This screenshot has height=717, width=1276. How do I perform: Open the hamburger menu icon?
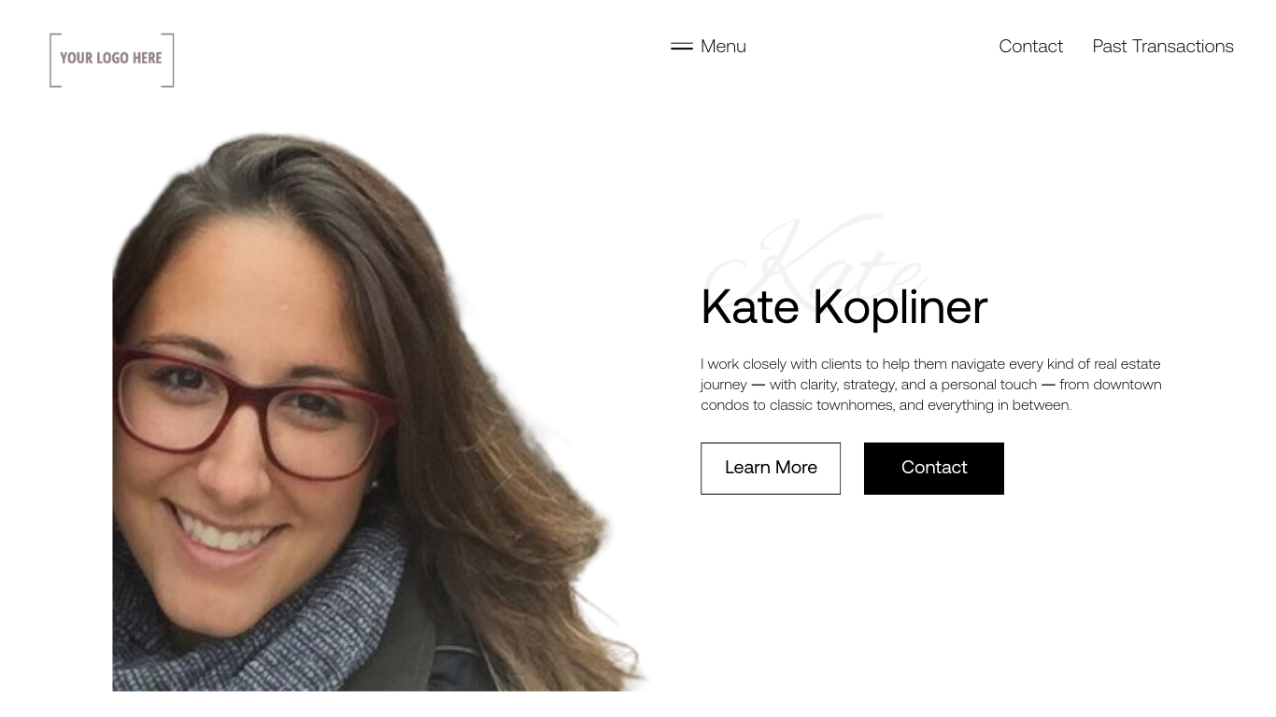point(682,46)
